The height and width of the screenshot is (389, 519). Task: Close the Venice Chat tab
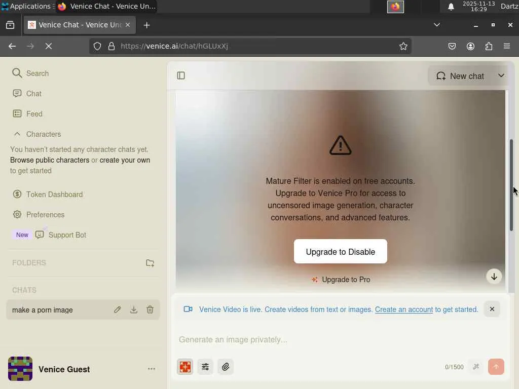pyautogui.click(x=128, y=25)
